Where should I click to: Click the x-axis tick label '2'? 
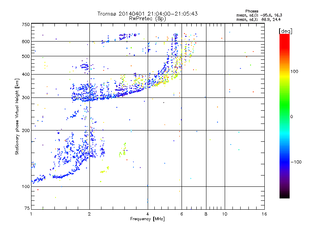(x=89, y=214)
